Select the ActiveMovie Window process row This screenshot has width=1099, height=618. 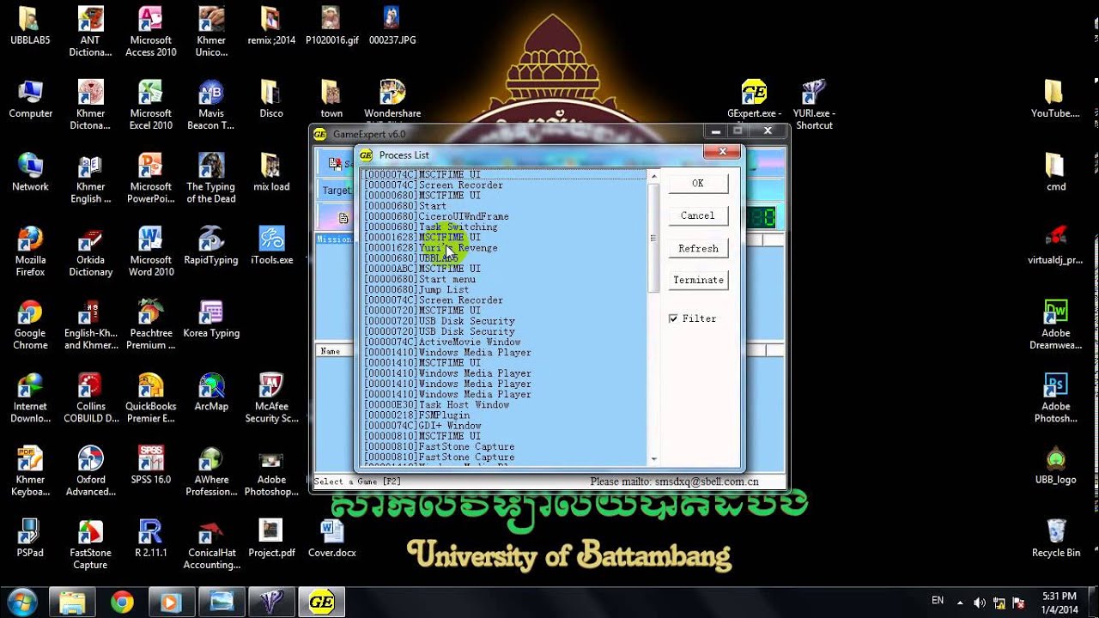(x=504, y=342)
